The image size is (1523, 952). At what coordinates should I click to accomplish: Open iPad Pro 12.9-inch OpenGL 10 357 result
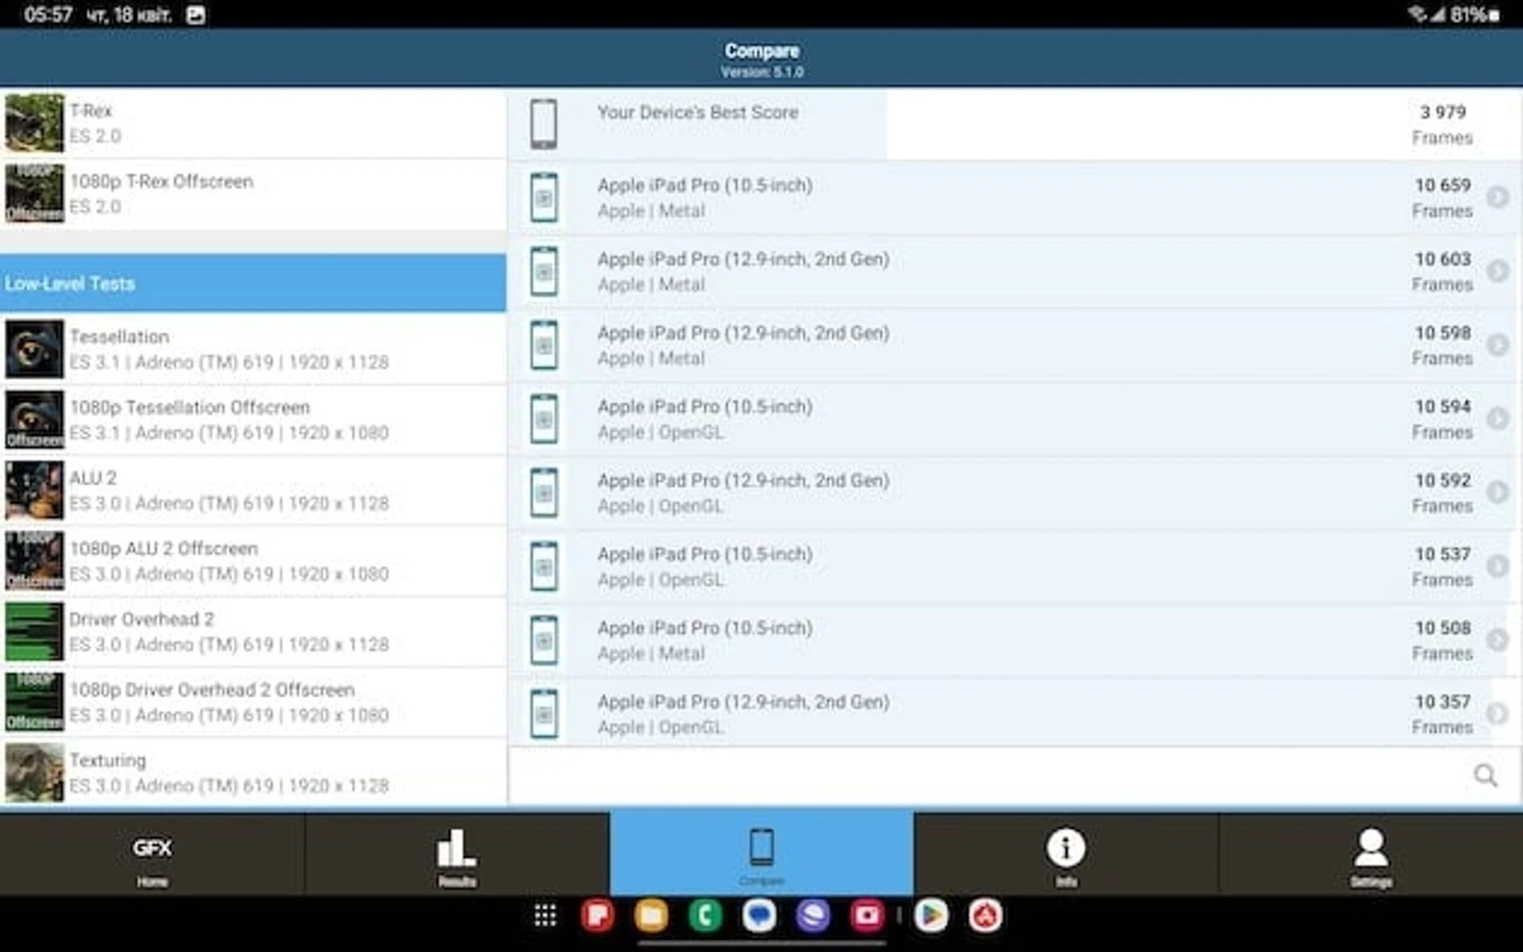pos(1014,714)
